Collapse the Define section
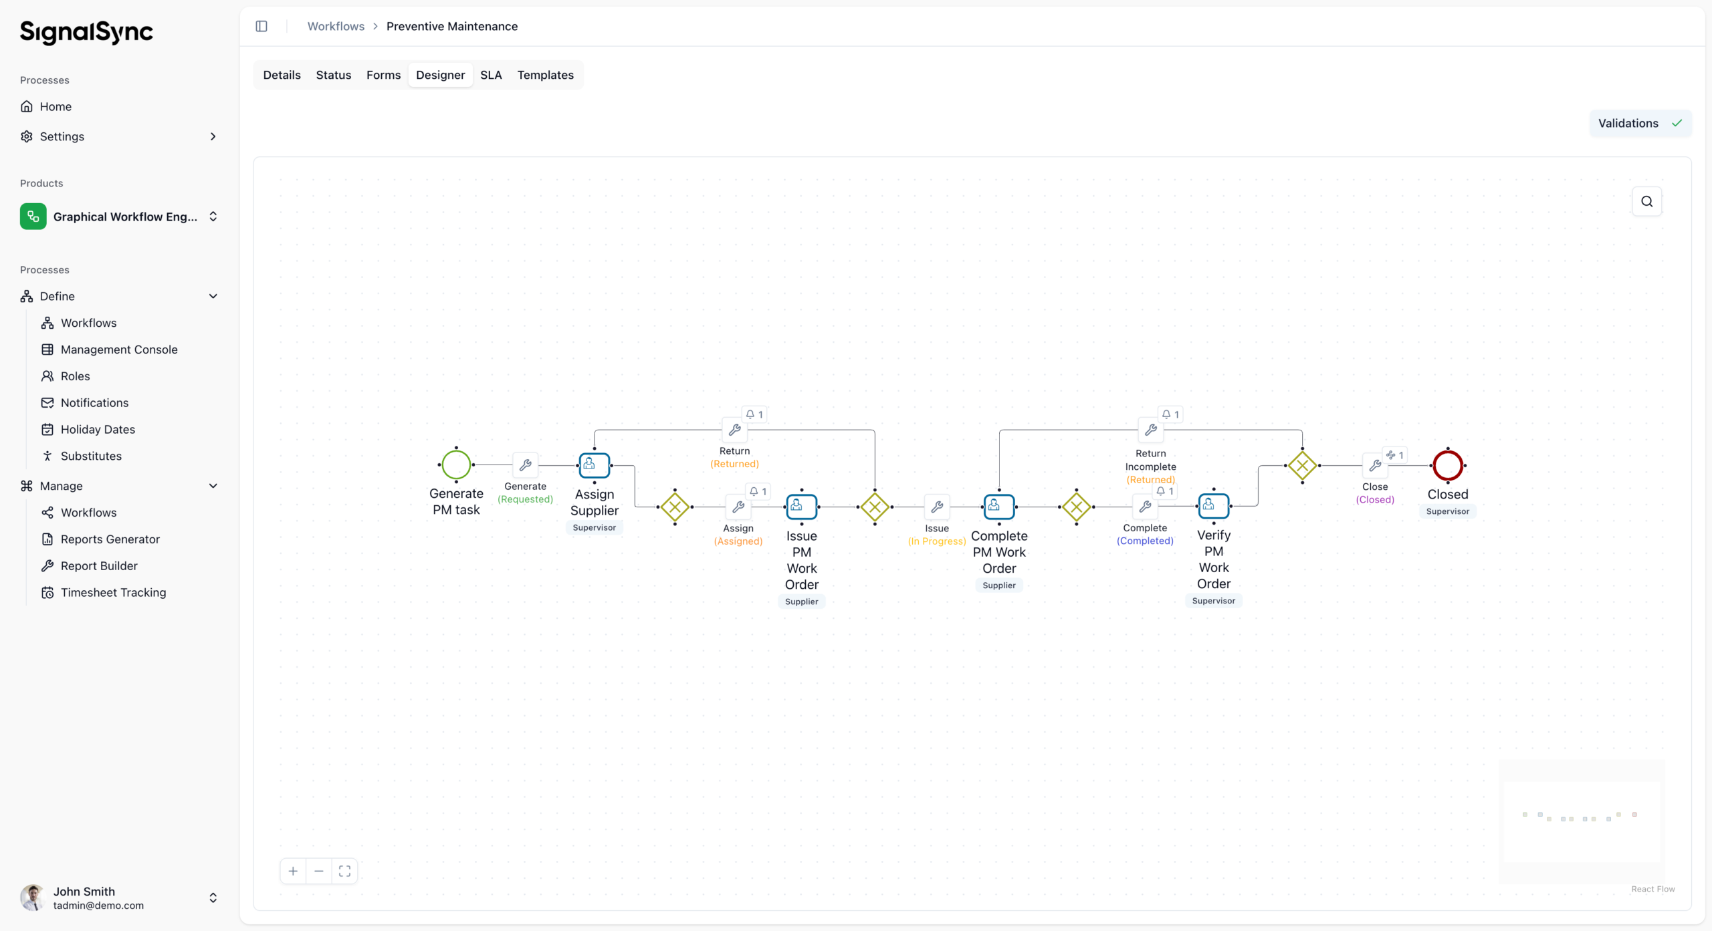 pyautogui.click(x=213, y=296)
